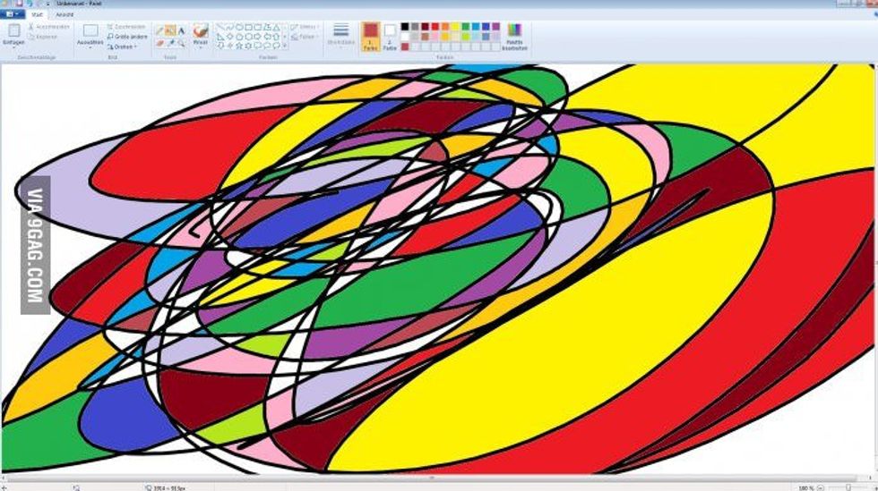
Task: Activate the Farbe 1 foreground color
Action: pos(370,36)
